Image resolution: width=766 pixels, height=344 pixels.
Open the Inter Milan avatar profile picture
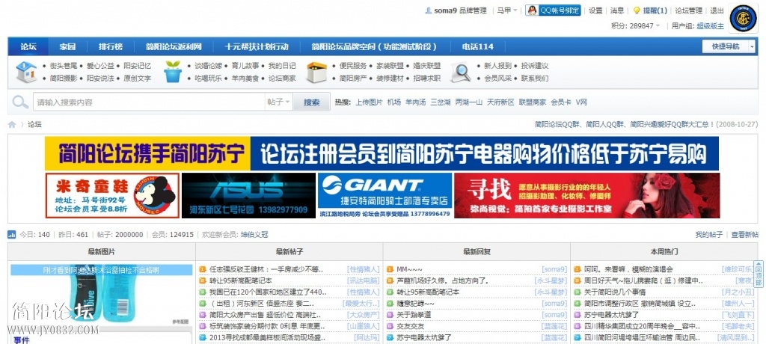pos(743,19)
